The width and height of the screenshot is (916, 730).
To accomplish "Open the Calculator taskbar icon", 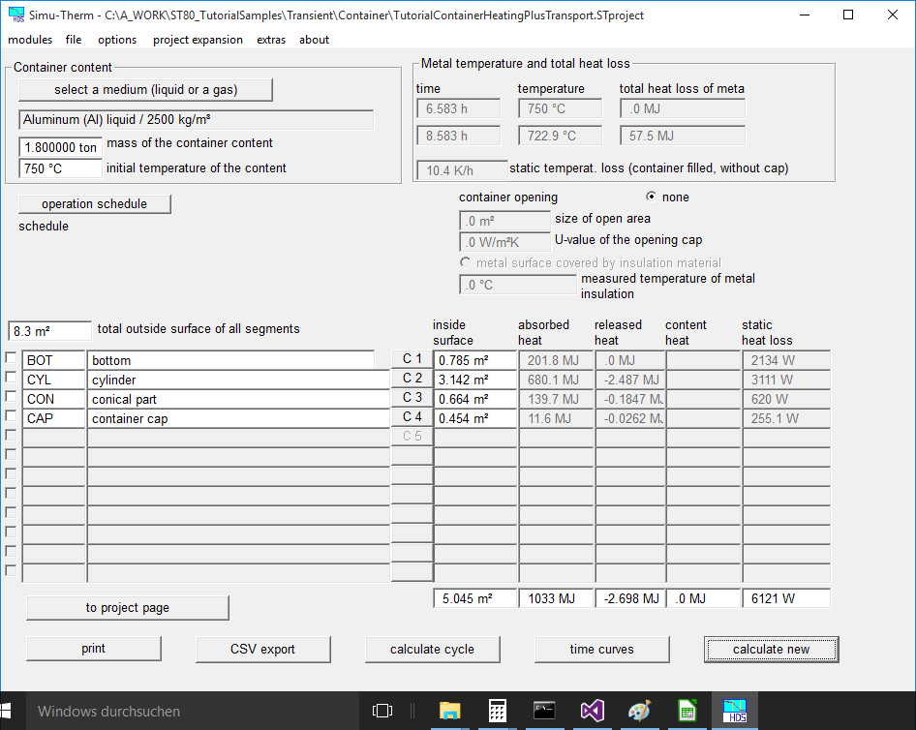I will click(x=497, y=712).
